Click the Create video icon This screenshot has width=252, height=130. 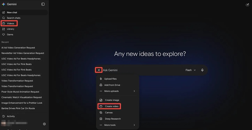101,106
